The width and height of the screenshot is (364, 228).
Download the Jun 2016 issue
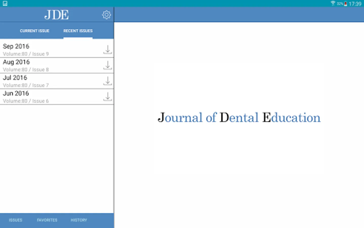(x=107, y=97)
